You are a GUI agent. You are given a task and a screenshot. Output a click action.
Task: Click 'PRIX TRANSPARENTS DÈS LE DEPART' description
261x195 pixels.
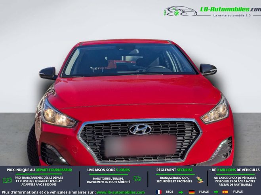39,181
